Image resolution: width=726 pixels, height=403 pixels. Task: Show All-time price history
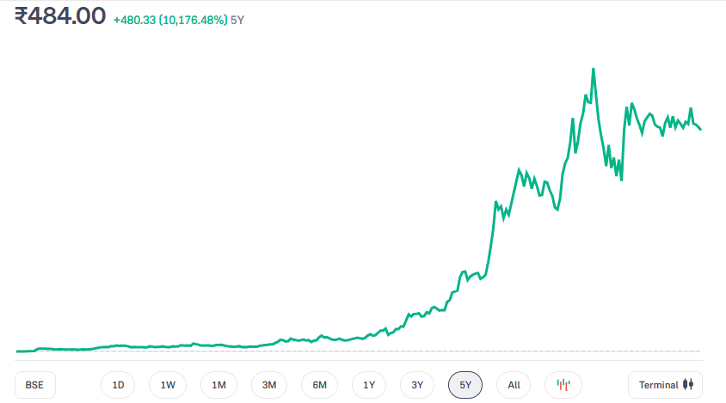click(x=514, y=385)
